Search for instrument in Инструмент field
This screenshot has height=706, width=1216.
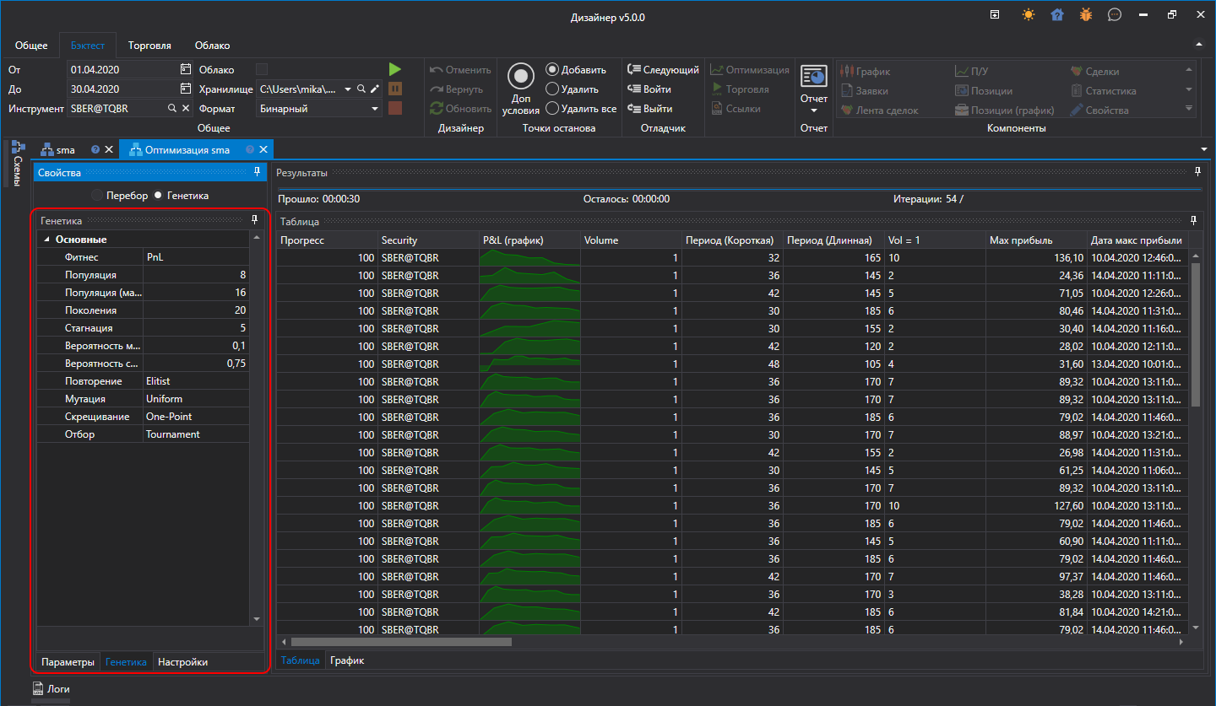point(172,108)
